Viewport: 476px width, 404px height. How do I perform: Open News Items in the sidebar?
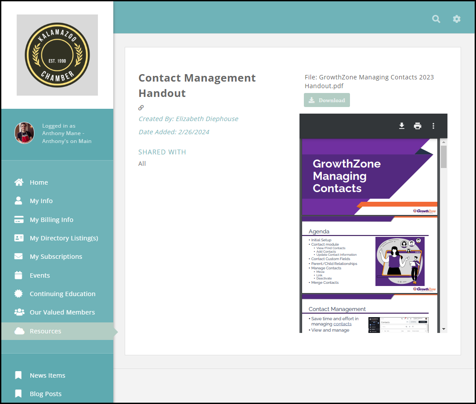(x=47, y=375)
